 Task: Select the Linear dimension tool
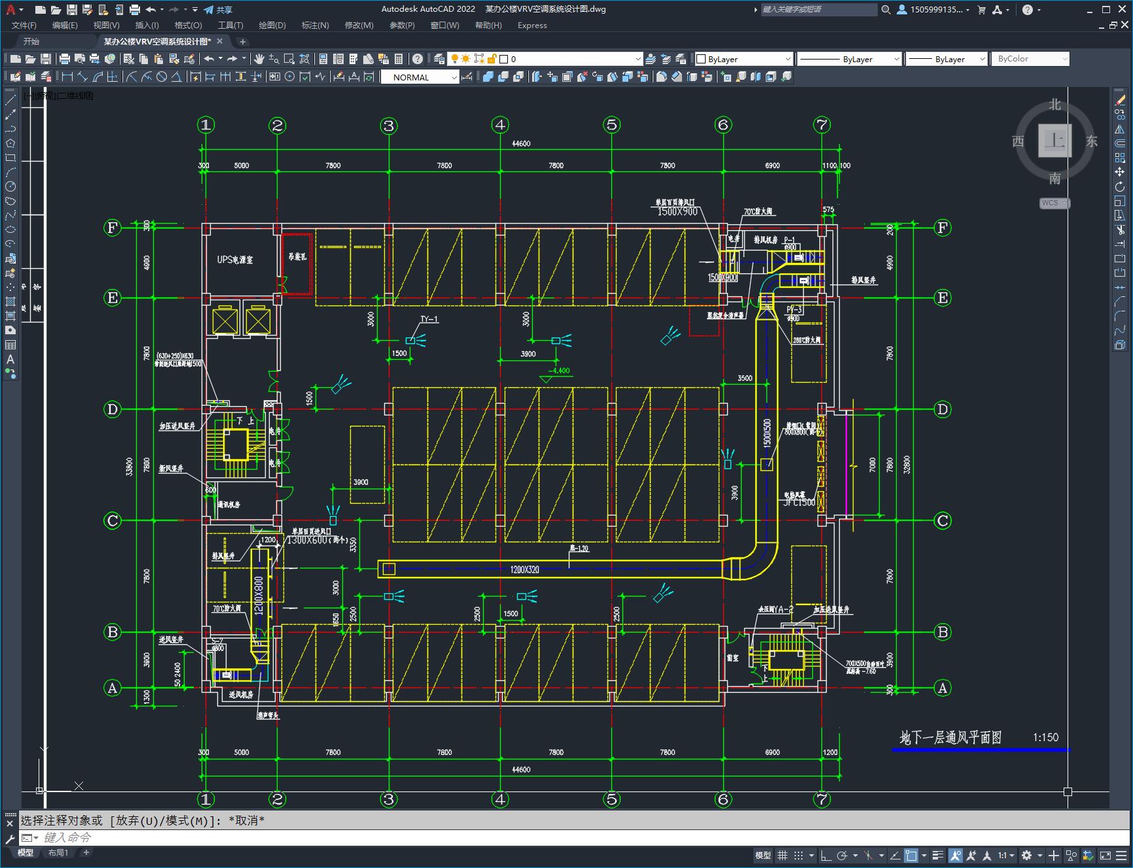(67, 77)
